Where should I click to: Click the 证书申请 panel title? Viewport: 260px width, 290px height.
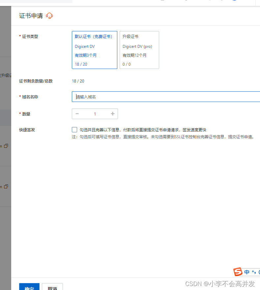click(x=31, y=16)
